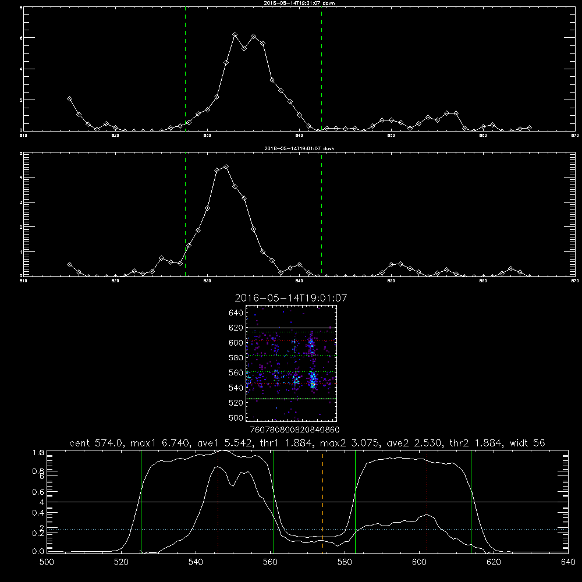
Task: Click the second green dashed line in dawn plot
Action: (321, 69)
